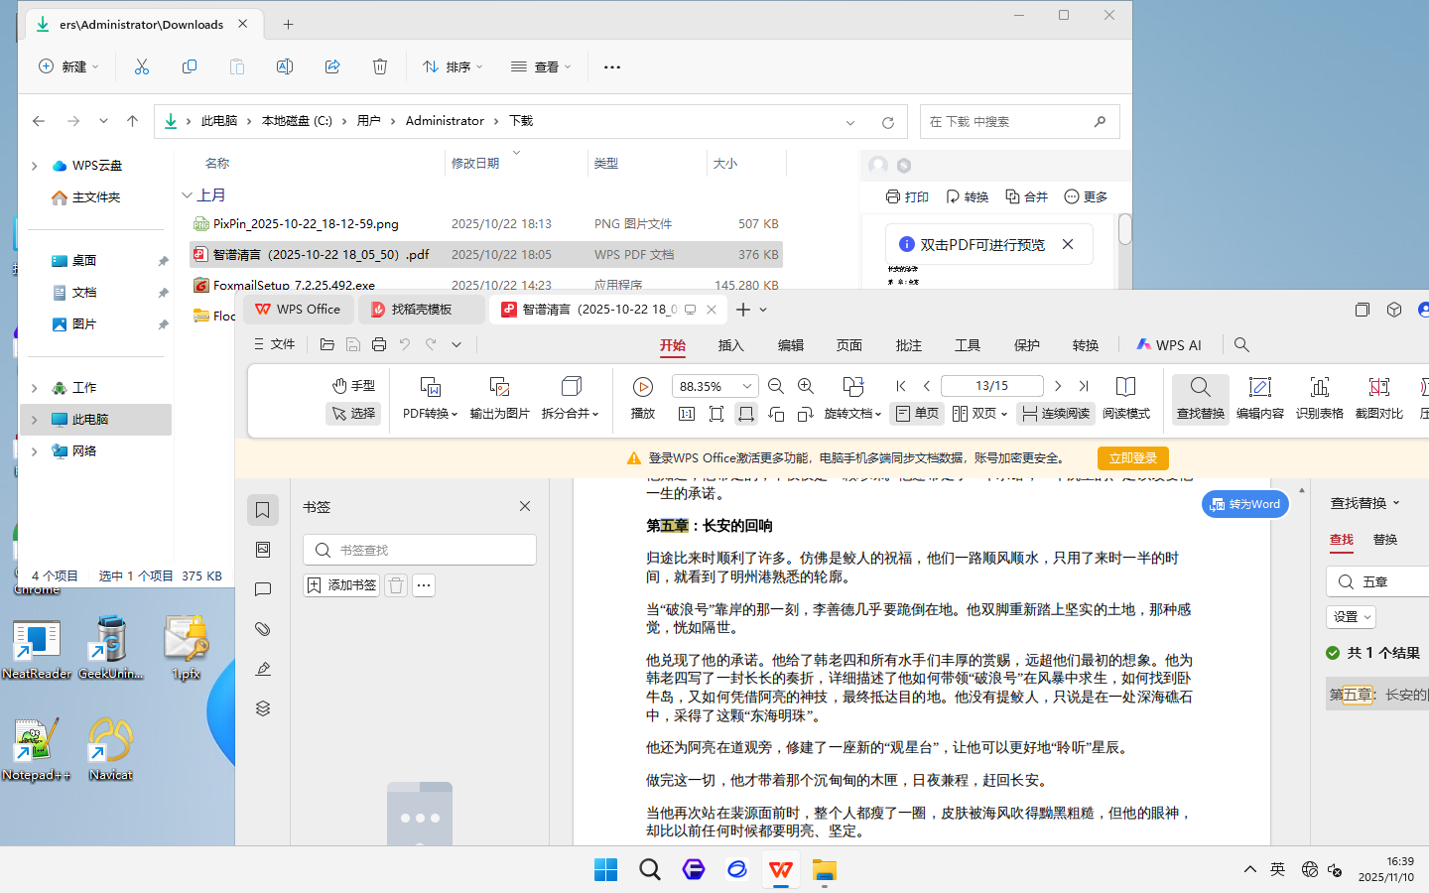Open Reading mode (阅读模式)
This screenshot has height=893, width=1429.
pyautogui.click(x=1125, y=396)
